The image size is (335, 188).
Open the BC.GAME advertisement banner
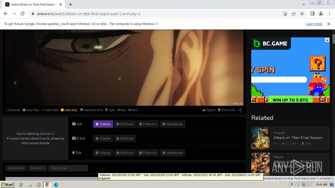pyautogui.click(x=291, y=70)
